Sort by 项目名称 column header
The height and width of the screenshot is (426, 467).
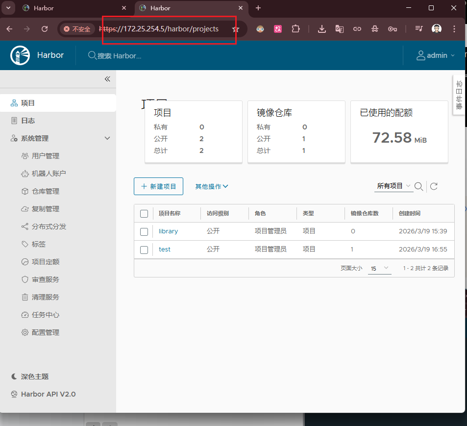click(x=170, y=213)
